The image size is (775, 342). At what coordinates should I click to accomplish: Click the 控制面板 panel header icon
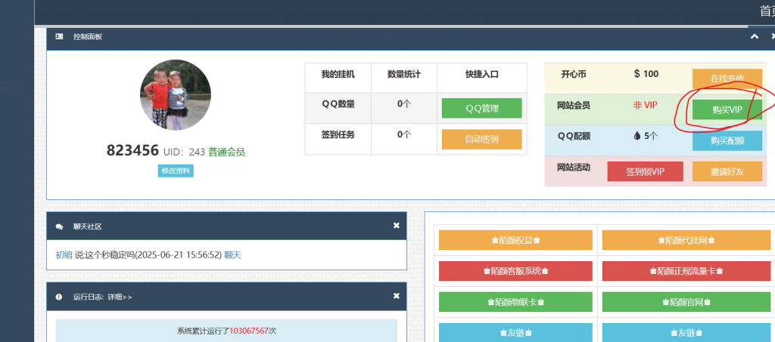tap(59, 36)
